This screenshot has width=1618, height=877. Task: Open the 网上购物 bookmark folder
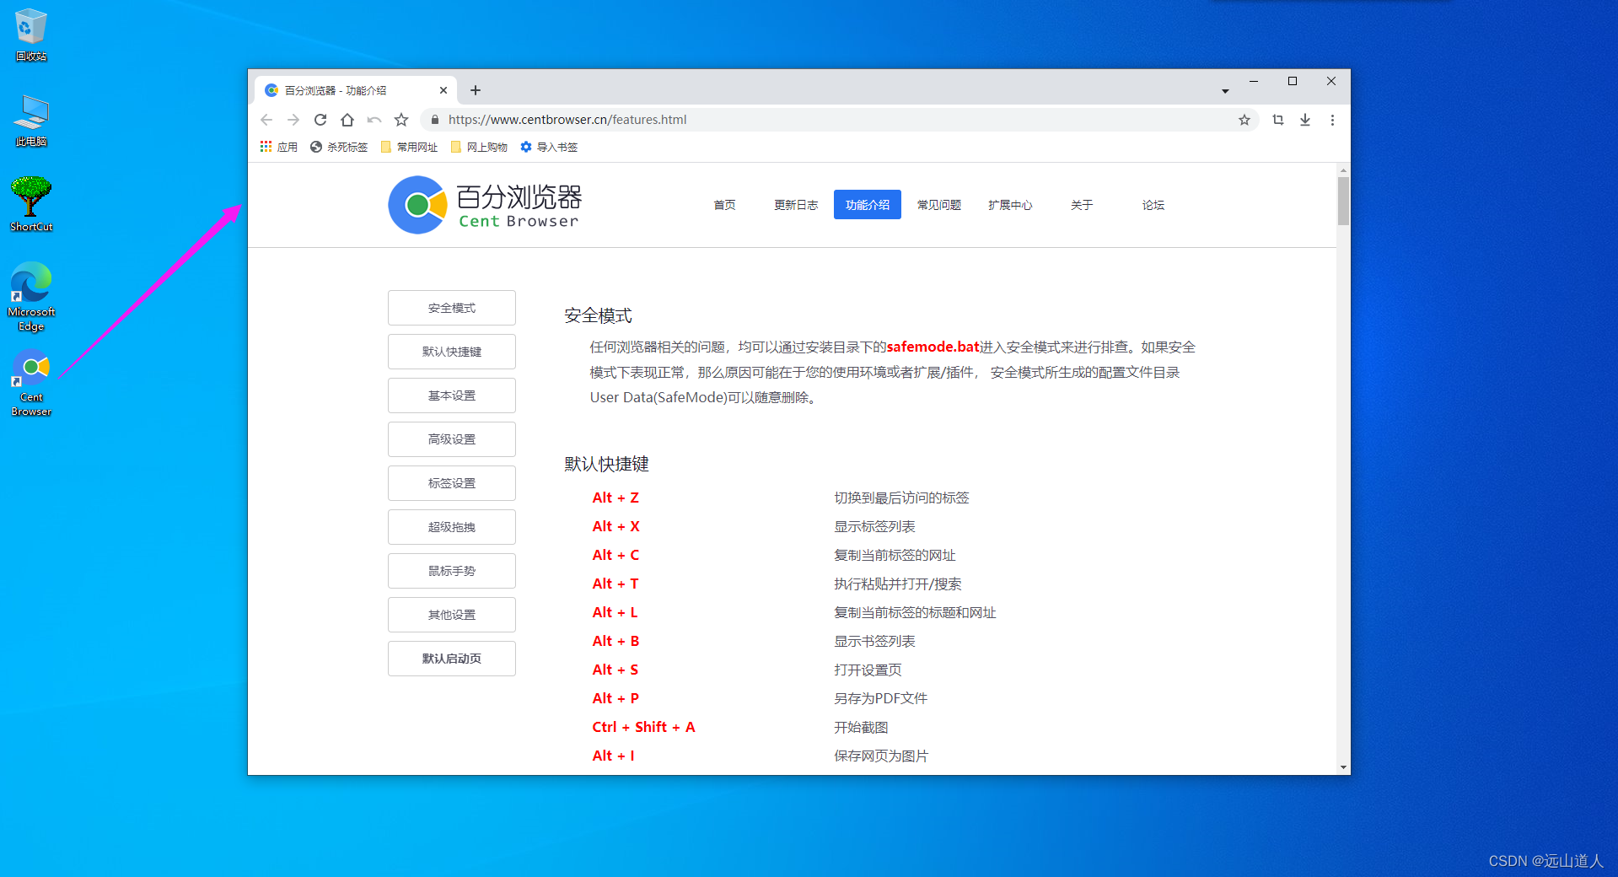pos(479,147)
